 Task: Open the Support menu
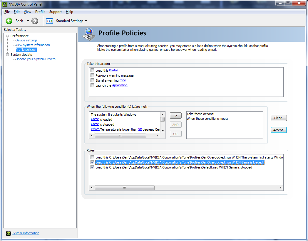point(55,12)
